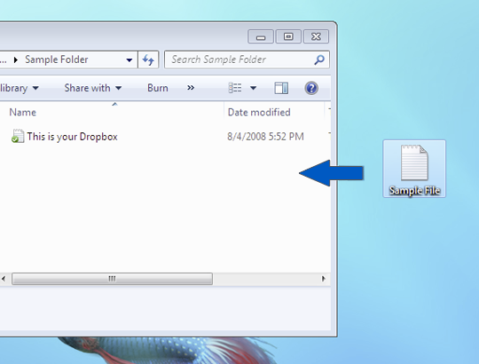Maximize the Sample Folder window
The image size is (479, 364).
click(x=288, y=36)
